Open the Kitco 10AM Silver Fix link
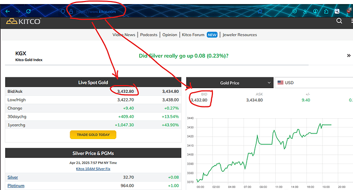Image resolution: width=353 pixels, height=190 pixels. point(93,169)
